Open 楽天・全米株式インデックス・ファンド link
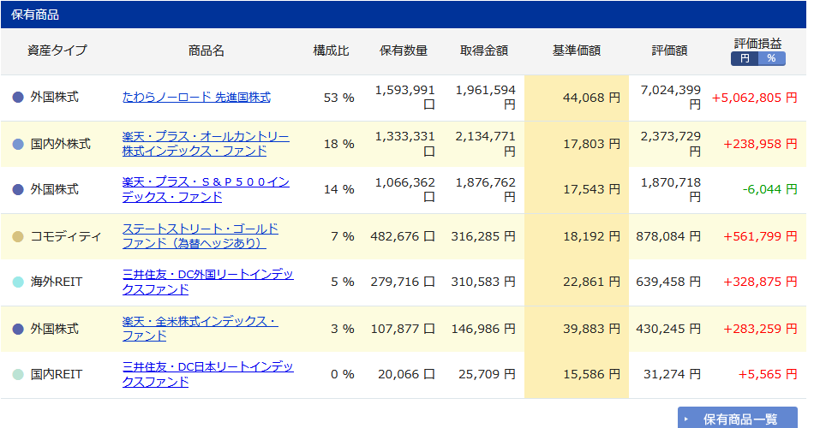814x428 pixels. coord(201,329)
